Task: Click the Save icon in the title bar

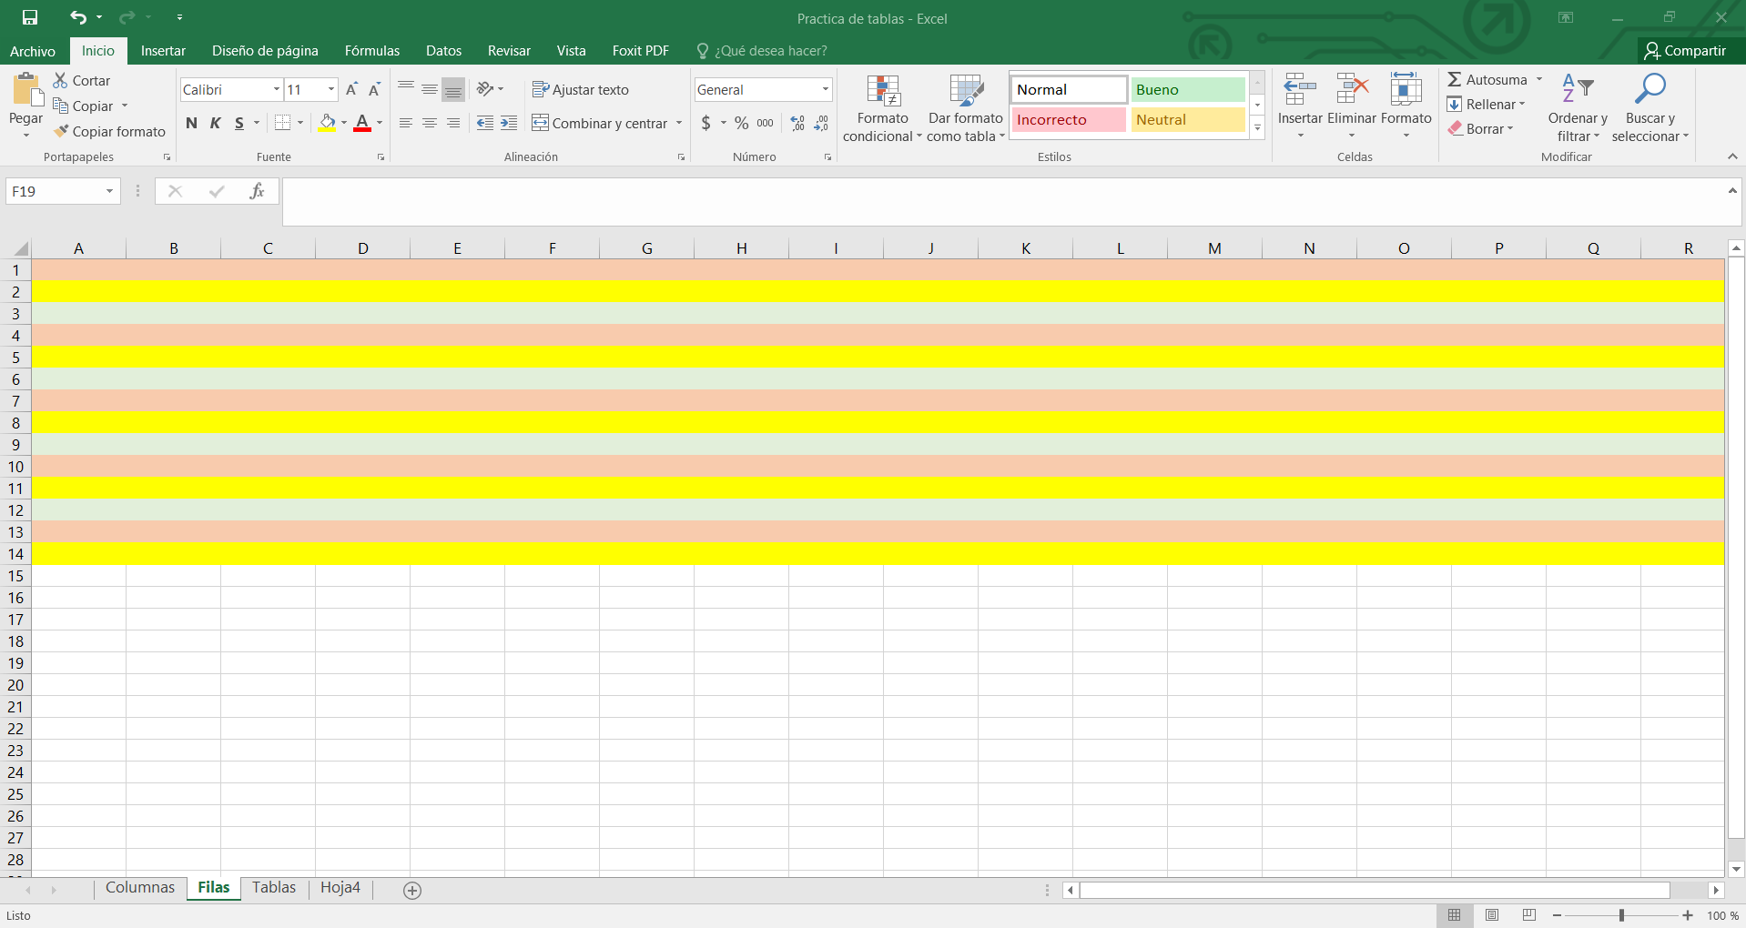Action: click(30, 17)
